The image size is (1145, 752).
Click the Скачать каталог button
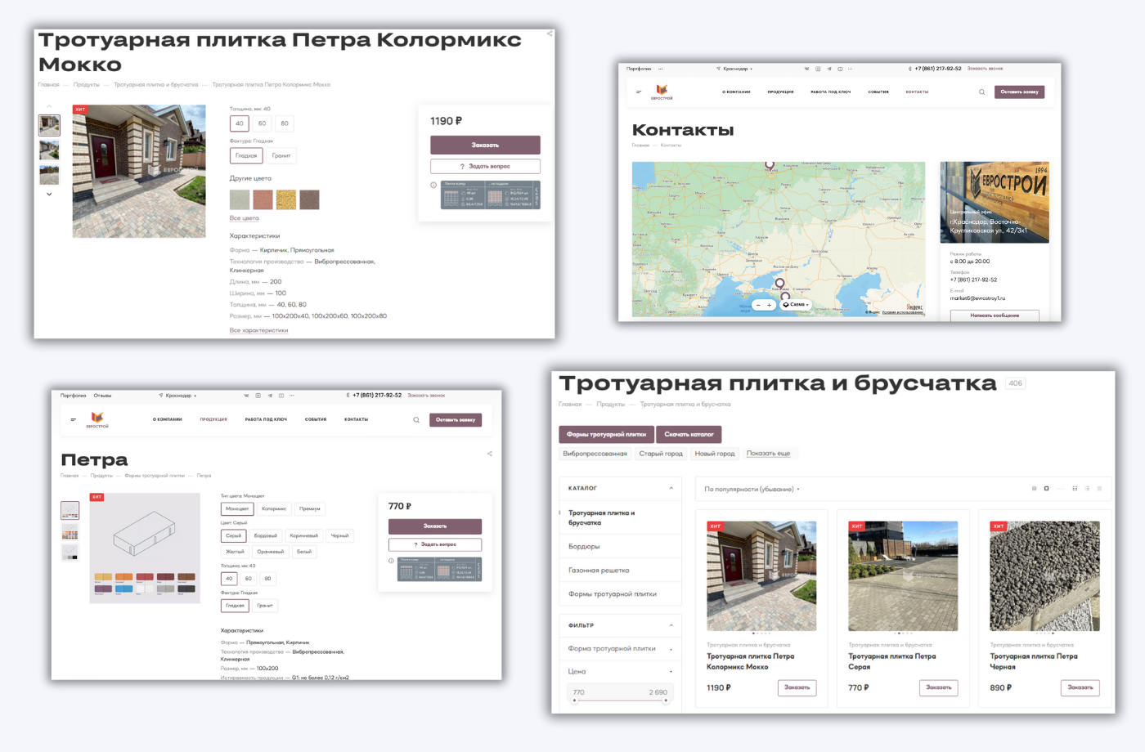pyautogui.click(x=689, y=435)
